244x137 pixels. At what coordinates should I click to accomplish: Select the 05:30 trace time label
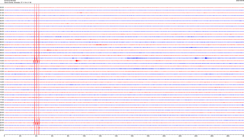pos(2,37)
